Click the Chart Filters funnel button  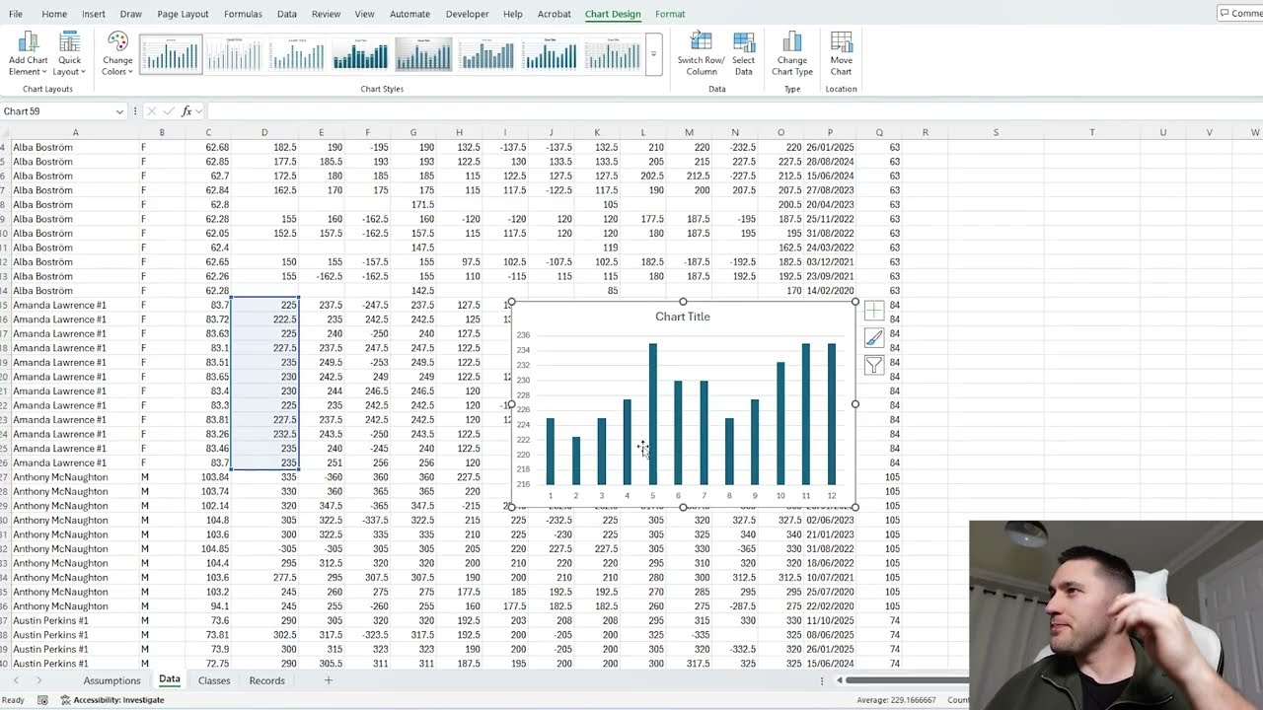[874, 366]
